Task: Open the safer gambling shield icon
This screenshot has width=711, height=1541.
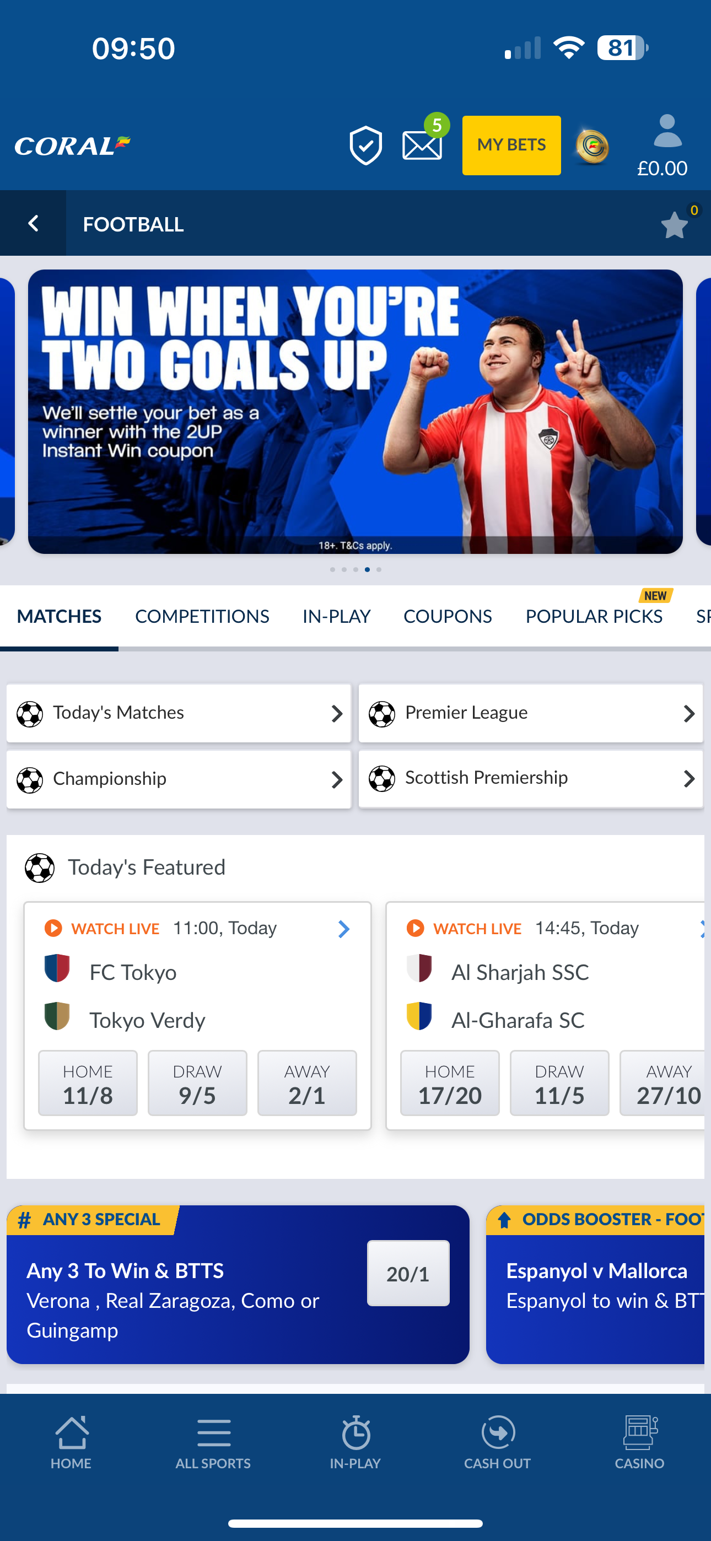Action: [365, 146]
